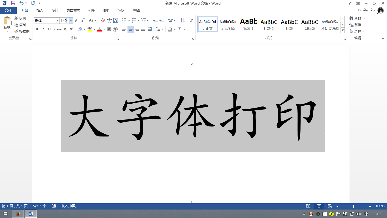Viewport: 387px width, 218px height.
Task: Toggle Subscript formatting
Action: pos(65,29)
